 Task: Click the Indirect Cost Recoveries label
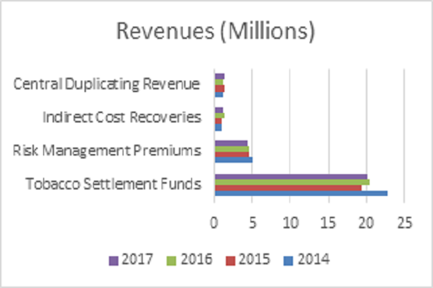pos(122,117)
